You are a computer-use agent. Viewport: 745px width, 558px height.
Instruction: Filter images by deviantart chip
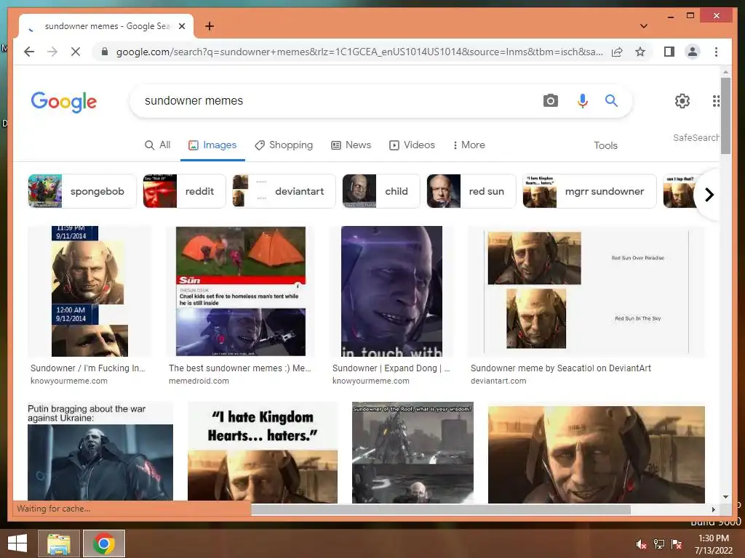coord(284,191)
